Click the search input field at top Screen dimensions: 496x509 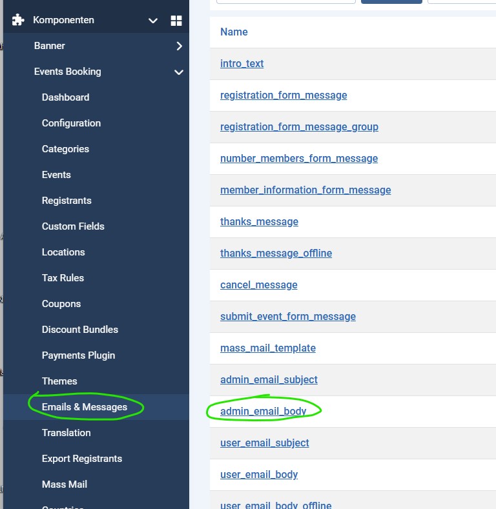coord(285,2)
